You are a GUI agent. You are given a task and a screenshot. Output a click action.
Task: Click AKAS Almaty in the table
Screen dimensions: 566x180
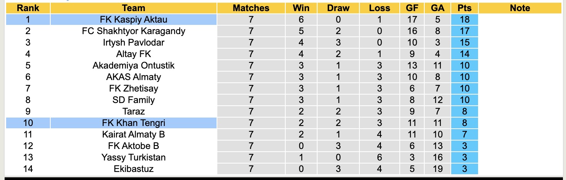(x=133, y=77)
